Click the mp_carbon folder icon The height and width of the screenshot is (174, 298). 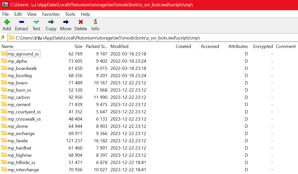[4, 97]
